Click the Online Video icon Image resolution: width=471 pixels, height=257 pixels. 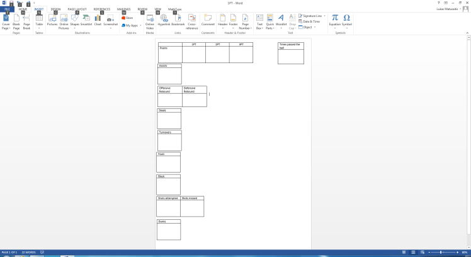[x=150, y=21]
